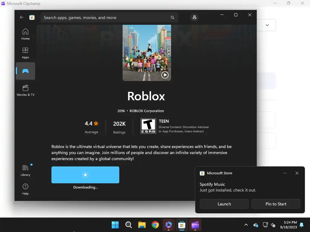Click the ESRB Teen rating badge

[x=148, y=126]
